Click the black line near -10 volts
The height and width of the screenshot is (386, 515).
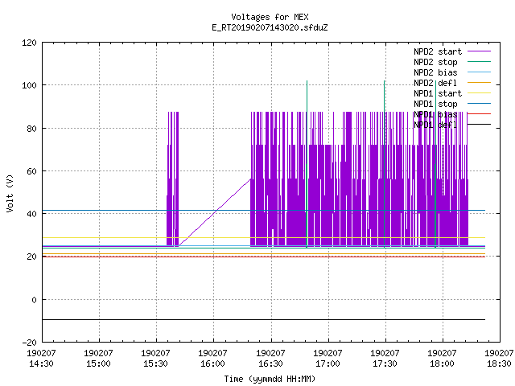click(x=264, y=319)
